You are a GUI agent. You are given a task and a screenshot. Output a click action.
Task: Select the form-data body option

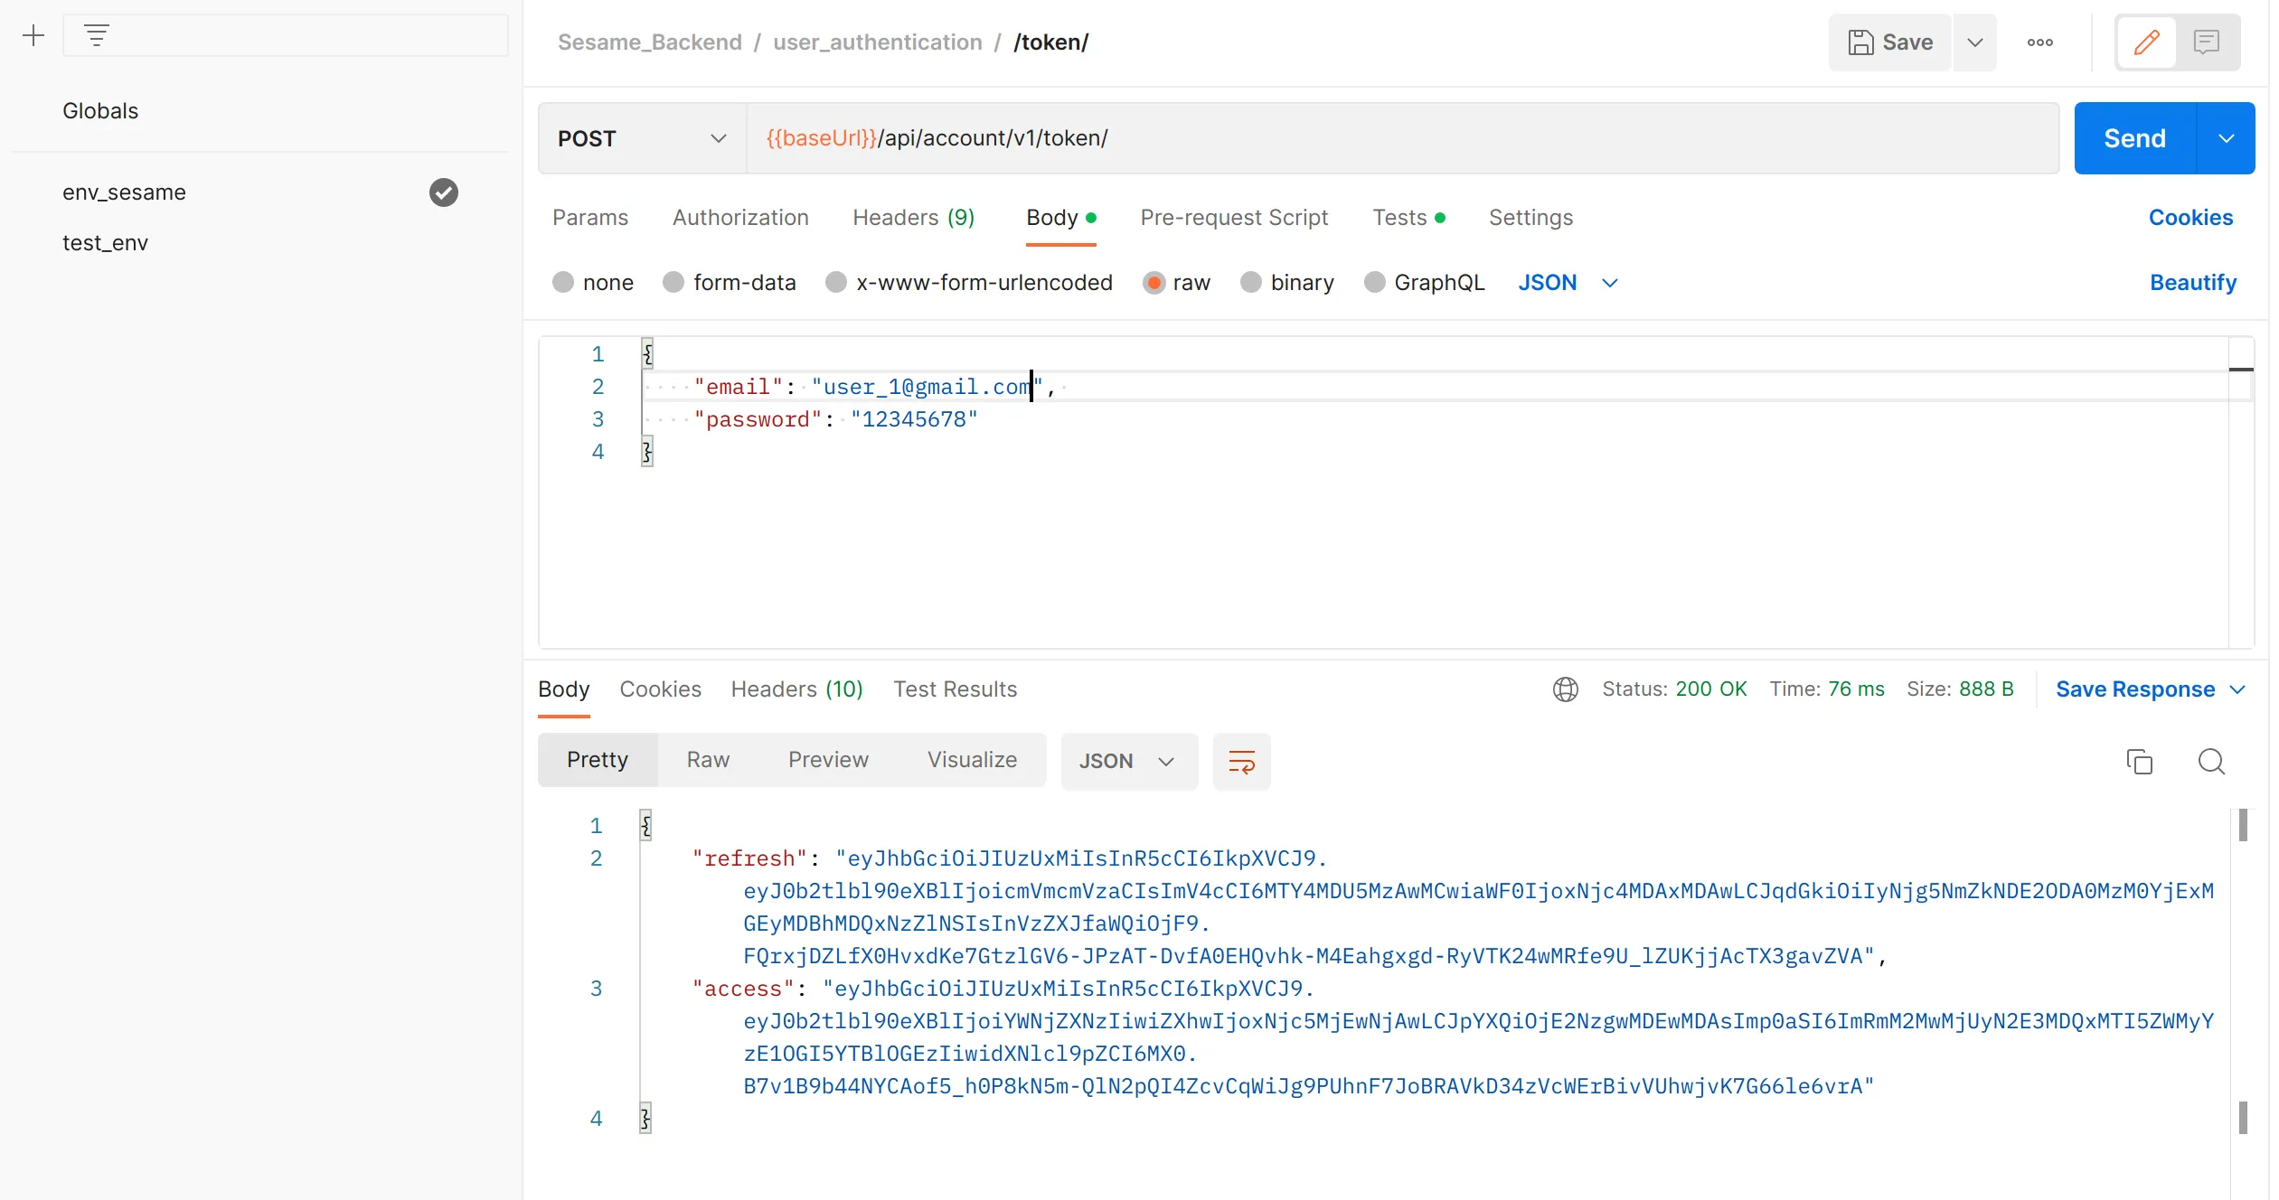coord(673,283)
